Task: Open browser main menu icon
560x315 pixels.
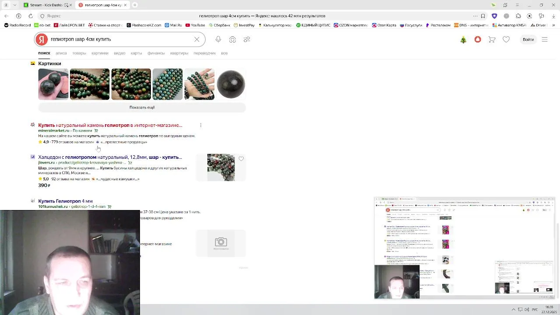Action: pyautogui.click(x=517, y=5)
